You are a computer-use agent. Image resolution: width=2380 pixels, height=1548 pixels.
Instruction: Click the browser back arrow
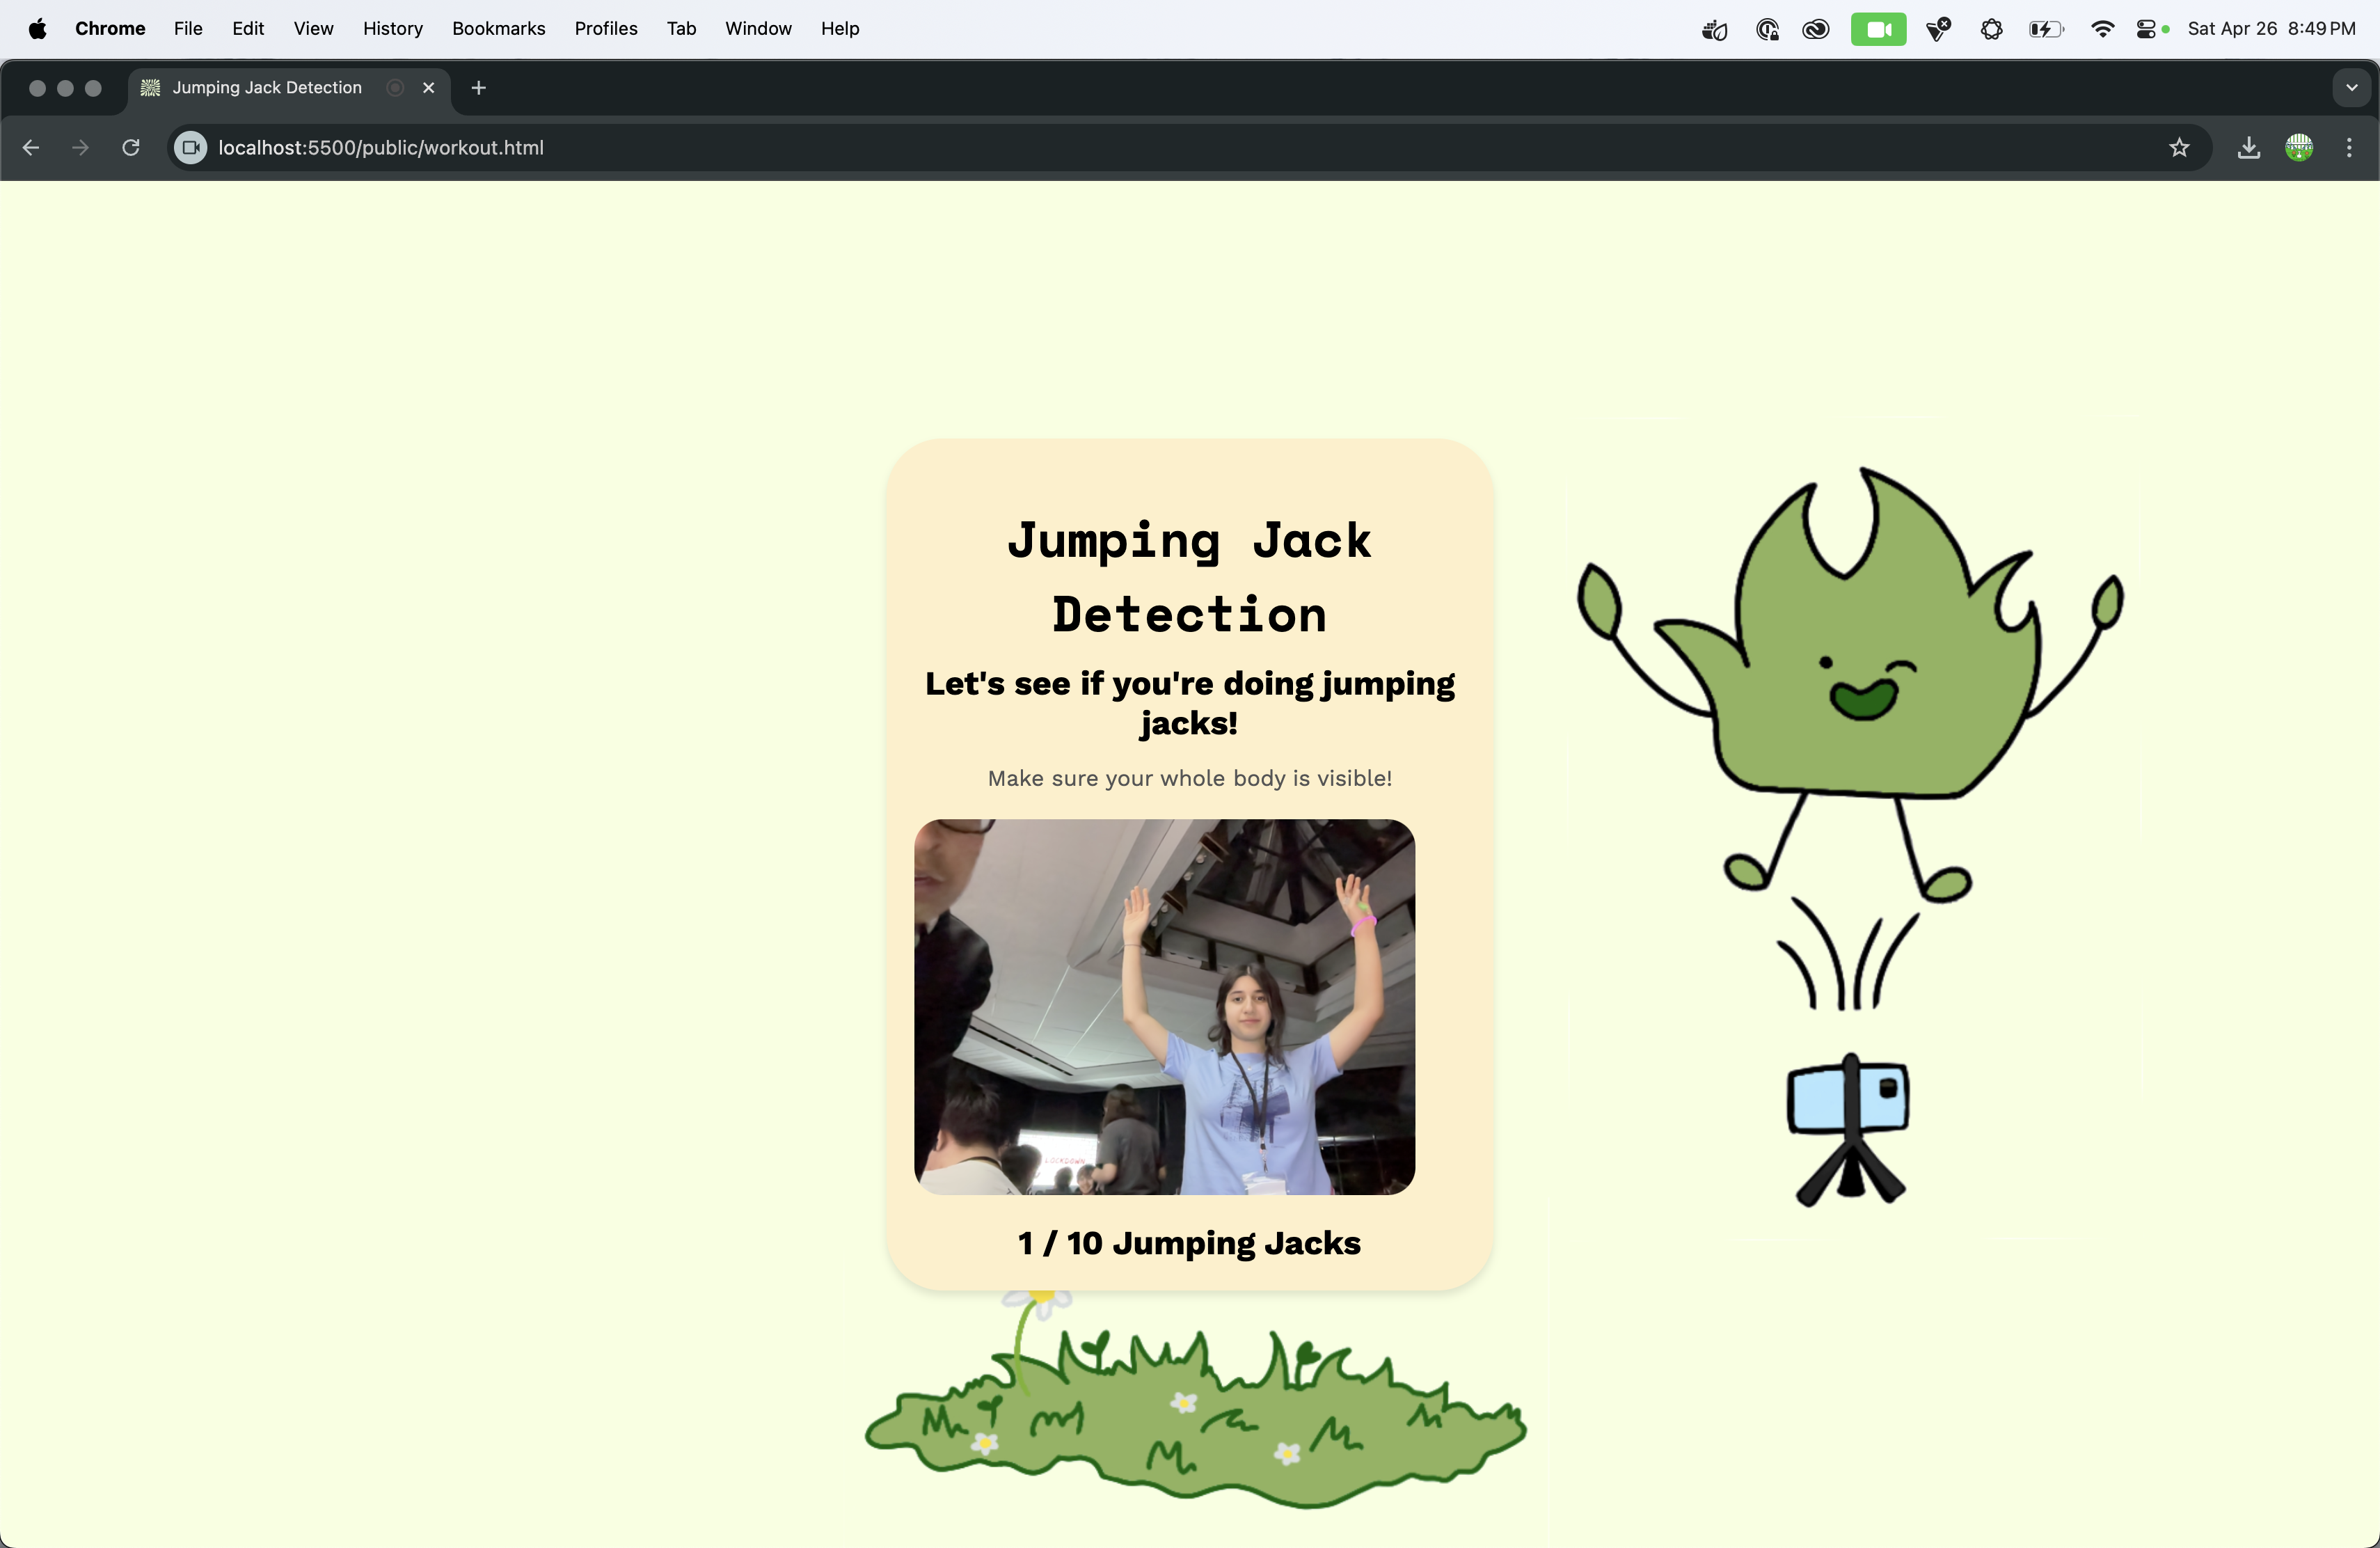pyautogui.click(x=31, y=148)
